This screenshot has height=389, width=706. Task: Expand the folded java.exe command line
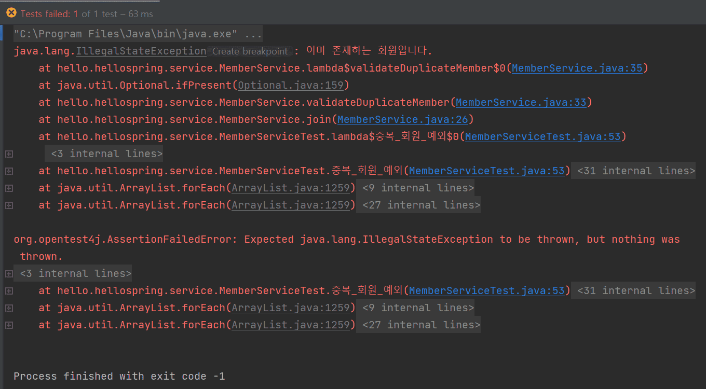138,34
